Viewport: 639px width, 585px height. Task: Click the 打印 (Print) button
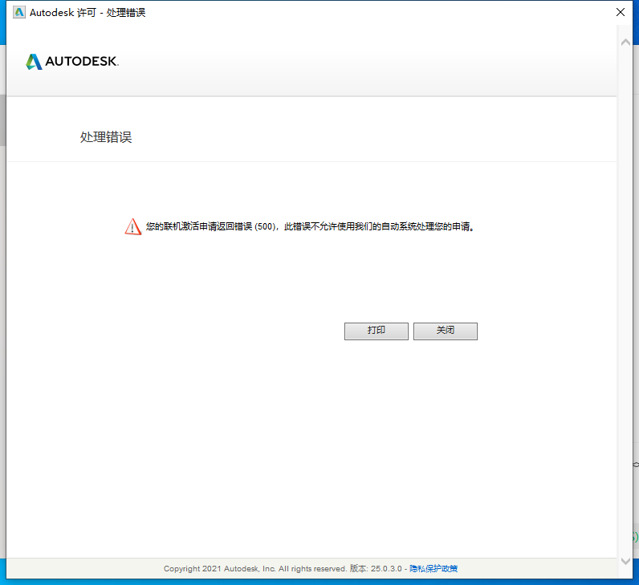click(x=376, y=331)
